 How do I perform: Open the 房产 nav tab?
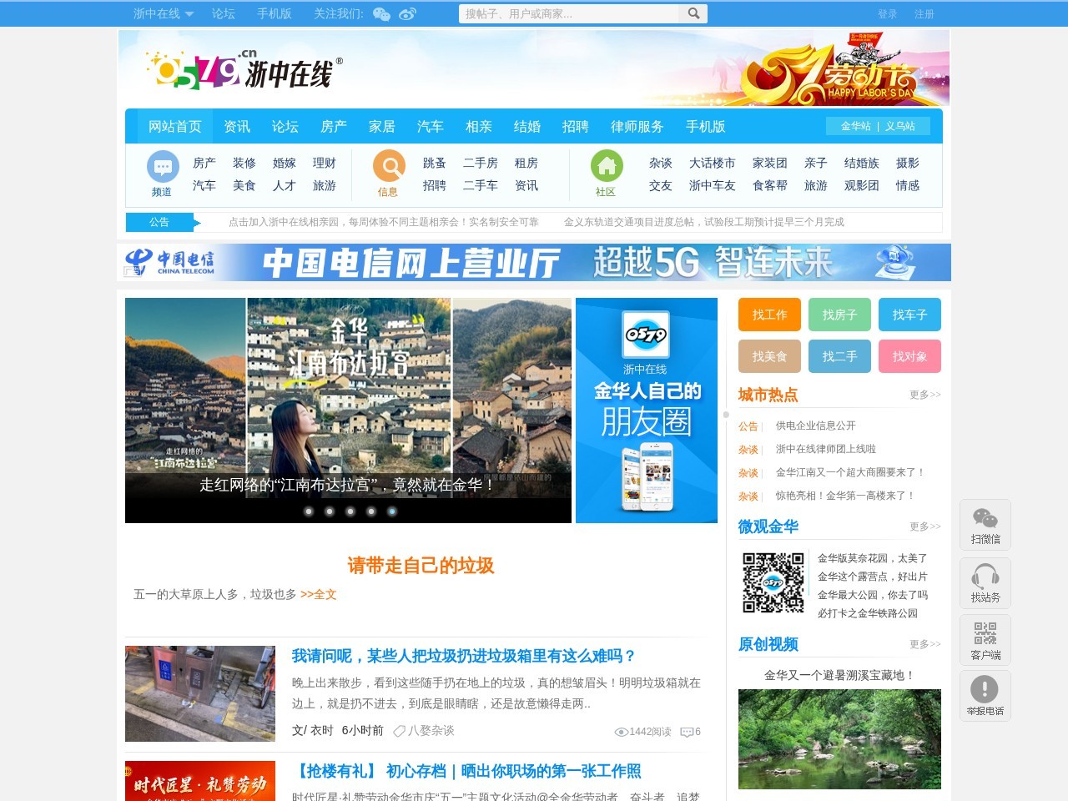[x=334, y=126]
